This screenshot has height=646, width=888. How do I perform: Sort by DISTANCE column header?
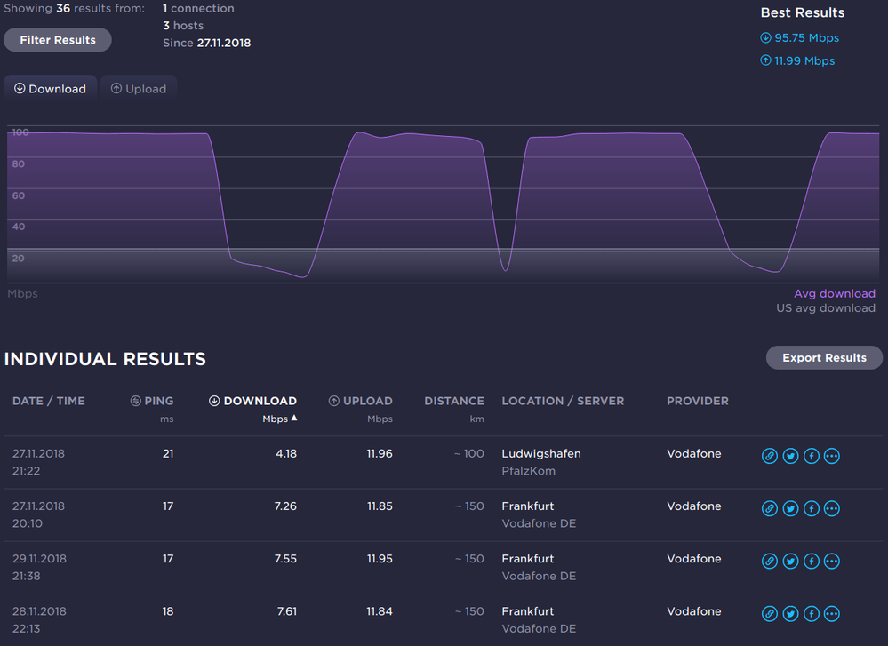tap(454, 401)
